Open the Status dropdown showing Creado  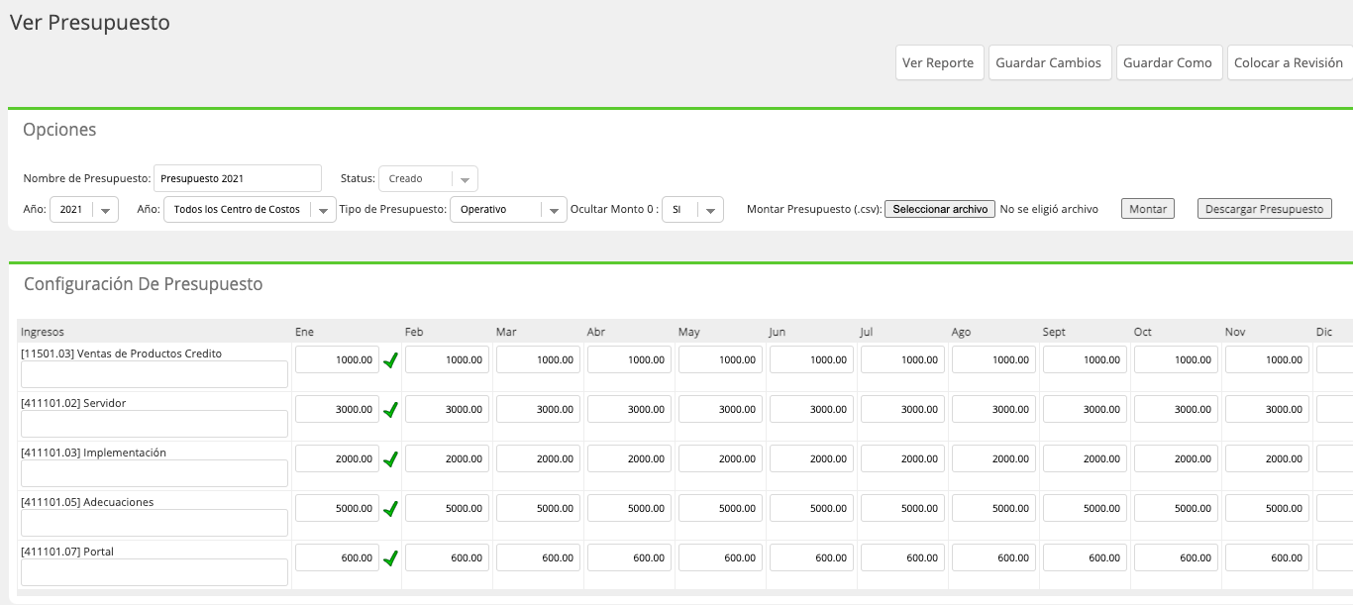pos(428,179)
